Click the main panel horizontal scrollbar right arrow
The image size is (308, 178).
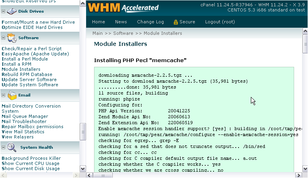coord(298,174)
